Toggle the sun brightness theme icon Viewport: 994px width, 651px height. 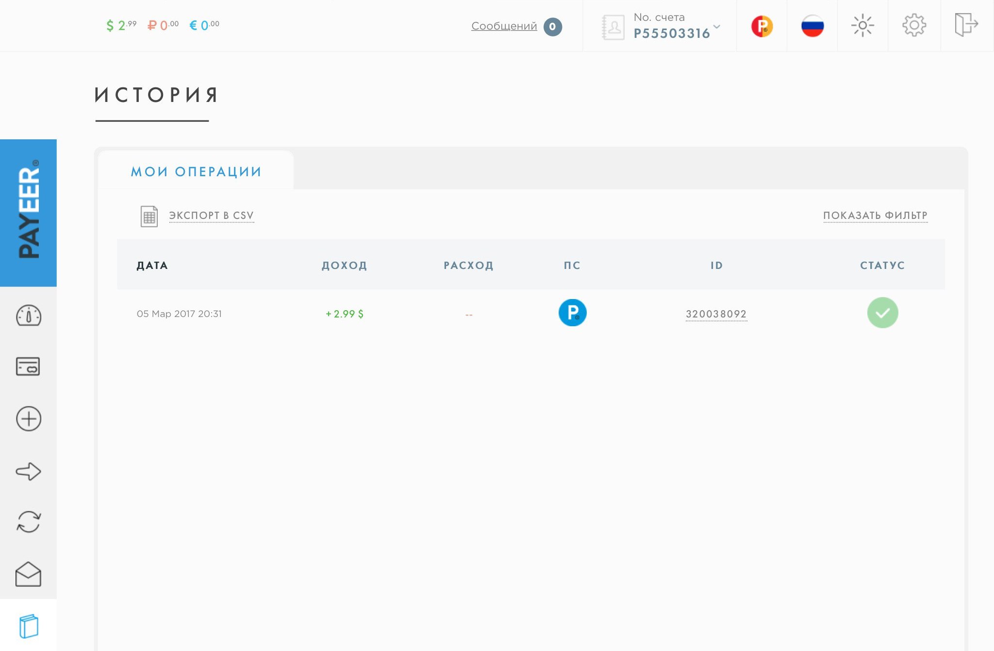(862, 25)
